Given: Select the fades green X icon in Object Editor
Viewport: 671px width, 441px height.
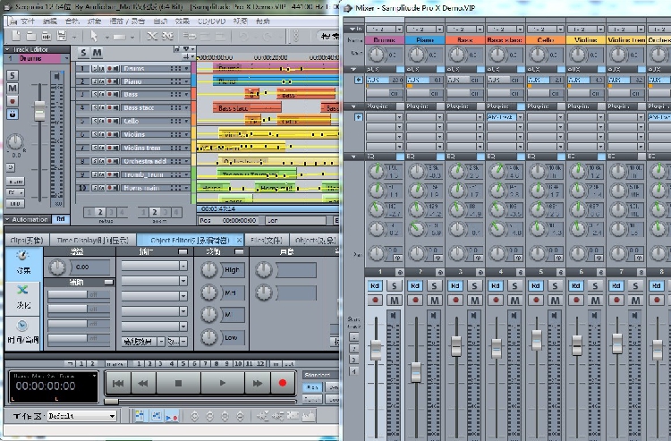Looking at the screenshot, I should point(22,290).
